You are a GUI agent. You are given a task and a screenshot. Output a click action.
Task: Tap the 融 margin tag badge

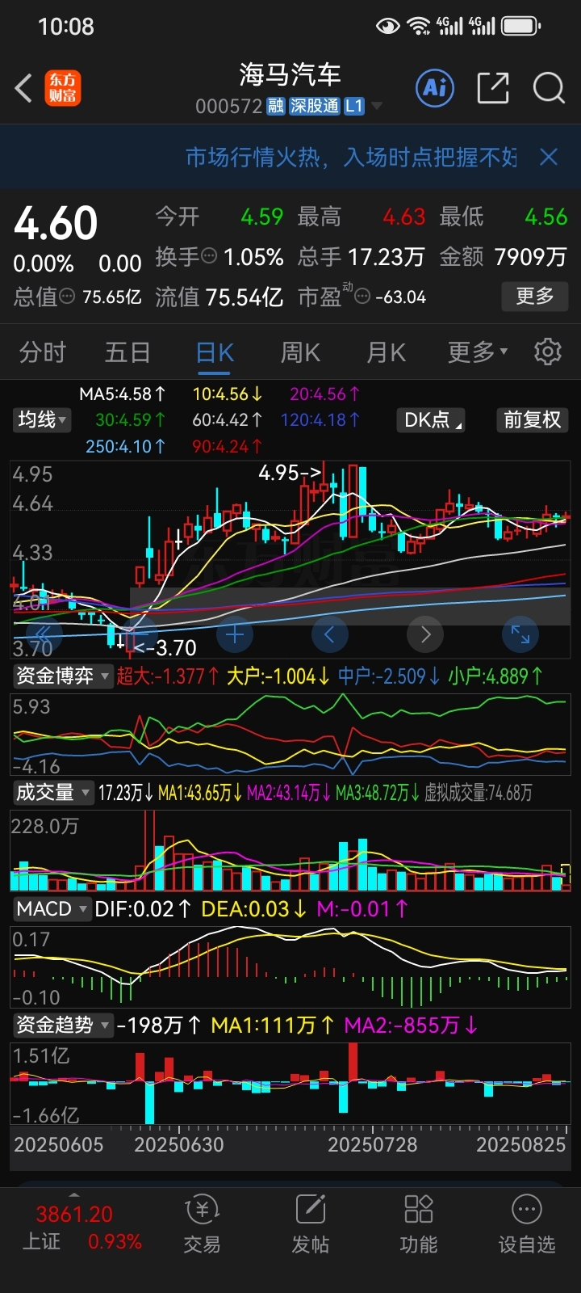(275, 107)
